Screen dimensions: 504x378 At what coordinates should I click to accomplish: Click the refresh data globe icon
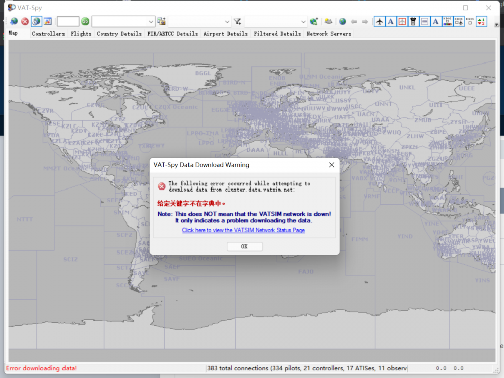pyautogui.click(x=14, y=21)
